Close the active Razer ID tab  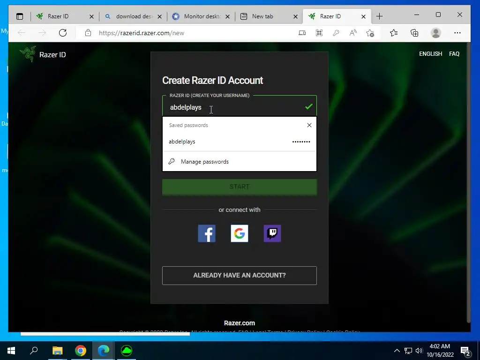pos(363,16)
